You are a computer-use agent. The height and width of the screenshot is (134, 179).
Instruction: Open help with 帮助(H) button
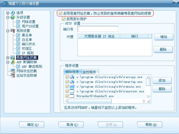[x=150, y=125]
